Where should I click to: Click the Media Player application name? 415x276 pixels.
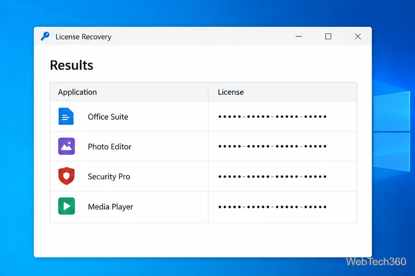111,207
